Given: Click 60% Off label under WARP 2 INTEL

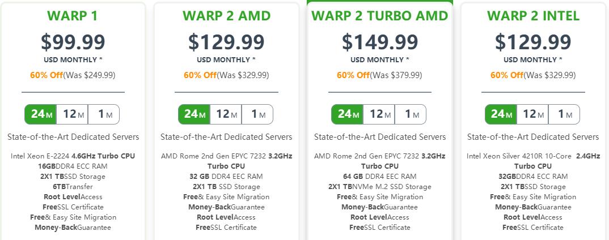Looking at the screenshot, I should (506, 75).
